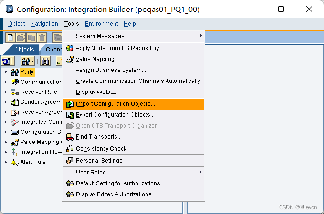Expand the Integrated Configuration tree node

[6, 122]
